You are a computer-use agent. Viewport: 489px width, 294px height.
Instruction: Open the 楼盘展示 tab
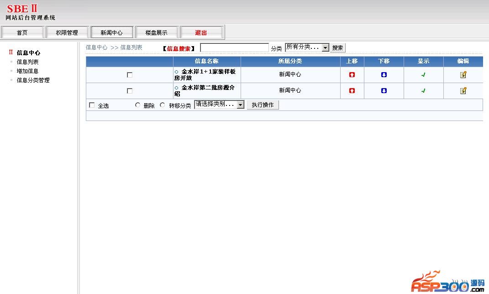click(156, 32)
